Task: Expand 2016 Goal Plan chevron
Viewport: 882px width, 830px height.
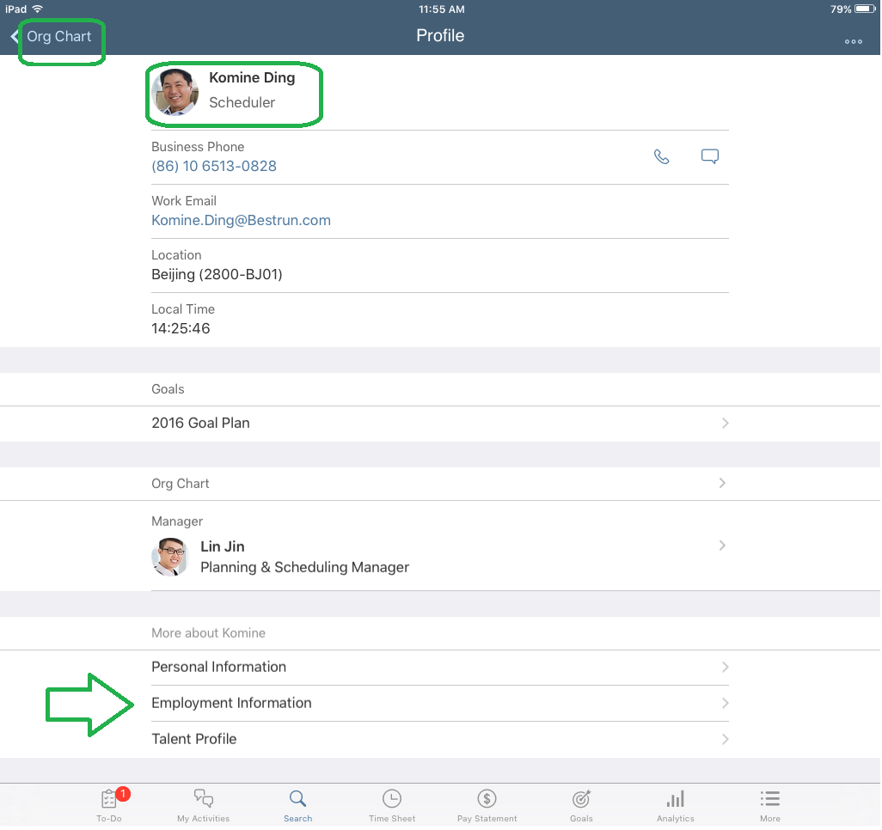Action: pos(725,423)
